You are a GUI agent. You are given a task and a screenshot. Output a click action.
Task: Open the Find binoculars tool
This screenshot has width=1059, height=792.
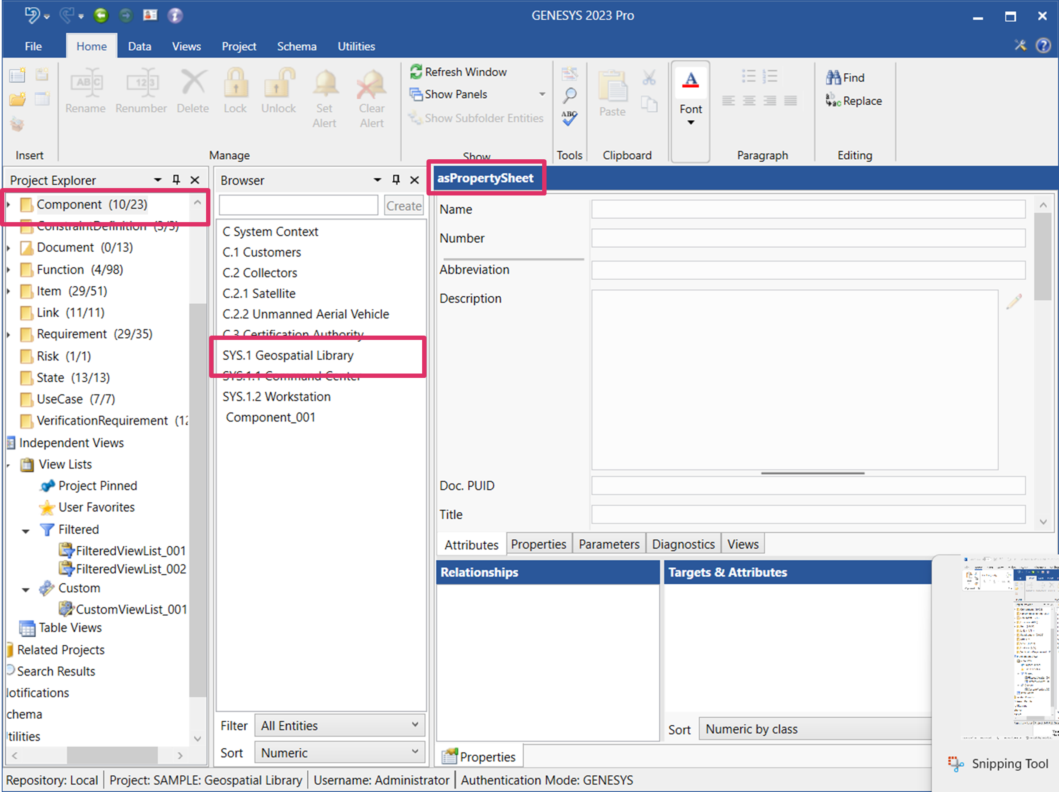[x=832, y=78]
